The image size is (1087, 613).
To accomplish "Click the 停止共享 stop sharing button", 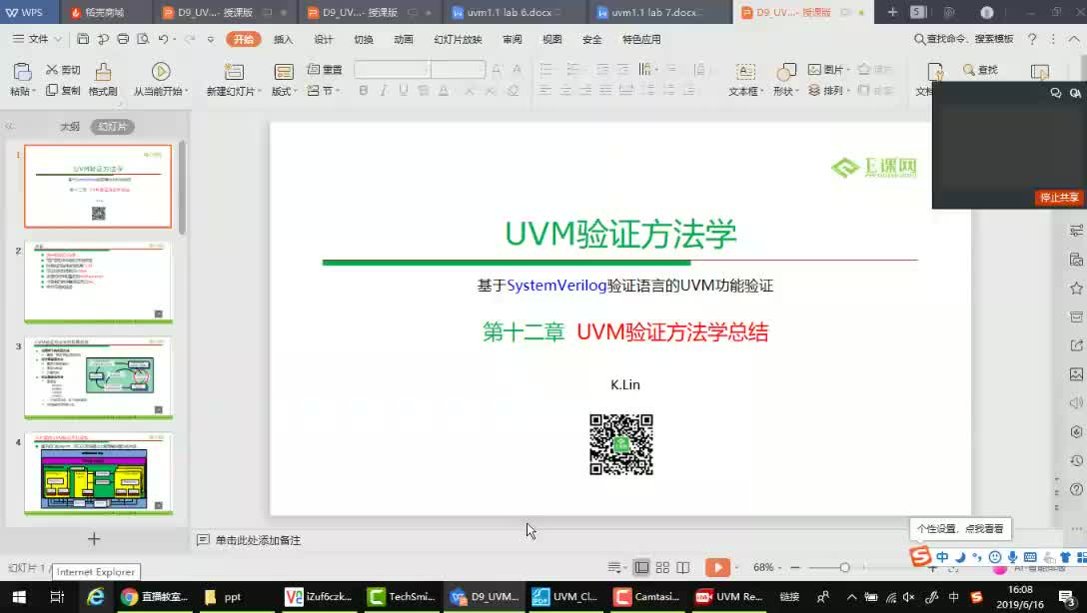I will (1059, 198).
